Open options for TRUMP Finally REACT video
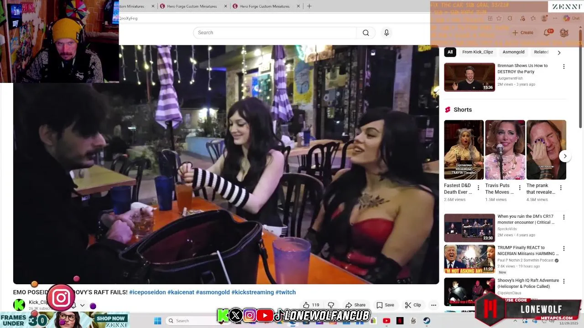The width and height of the screenshot is (584, 328). 563,249
